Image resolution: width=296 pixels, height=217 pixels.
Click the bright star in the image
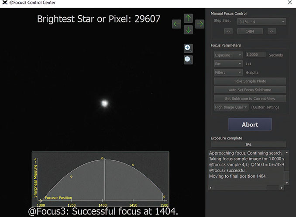(x=104, y=103)
